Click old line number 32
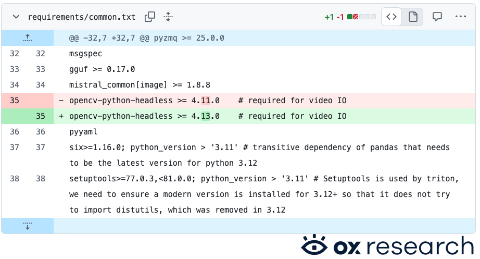The height and width of the screenshot is (259, 480). click(15, 54)
